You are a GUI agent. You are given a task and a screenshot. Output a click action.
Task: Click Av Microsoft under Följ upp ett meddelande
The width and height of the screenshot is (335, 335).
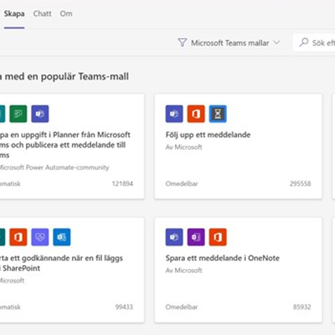184,147
